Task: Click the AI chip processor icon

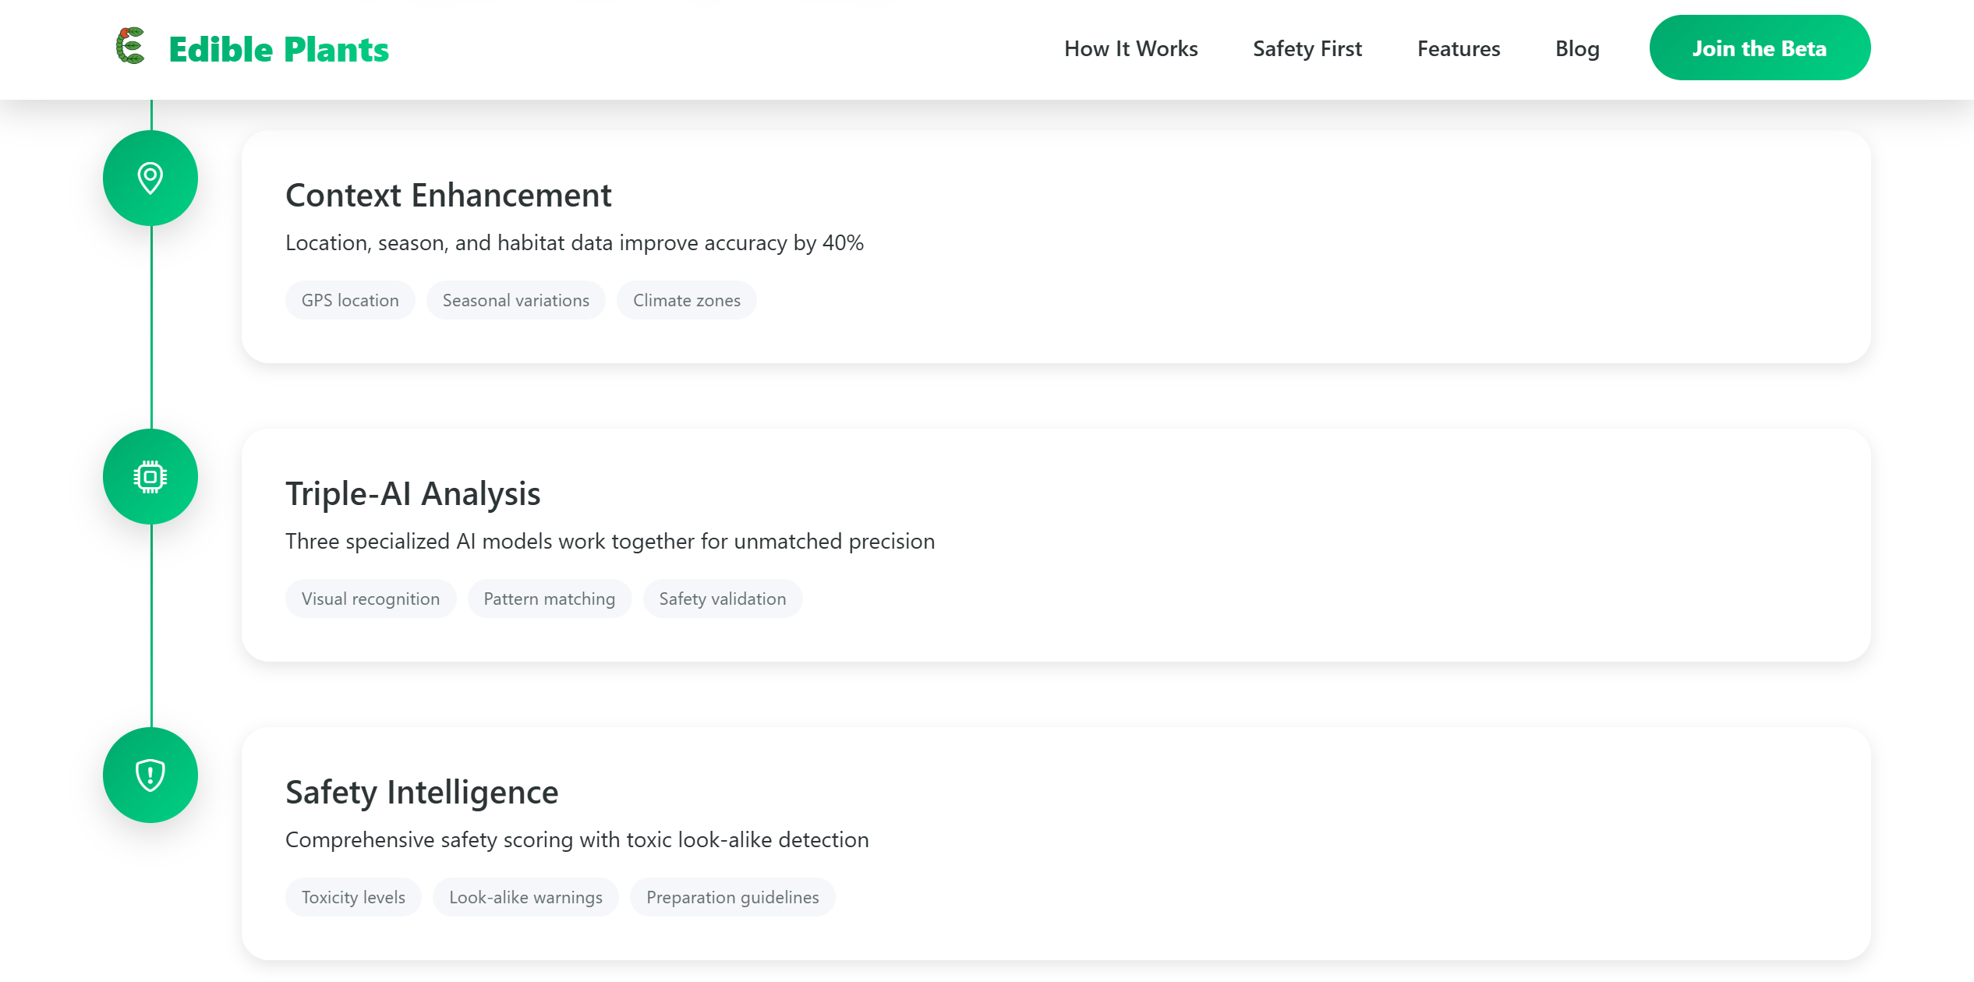Action: coord(150,477)
